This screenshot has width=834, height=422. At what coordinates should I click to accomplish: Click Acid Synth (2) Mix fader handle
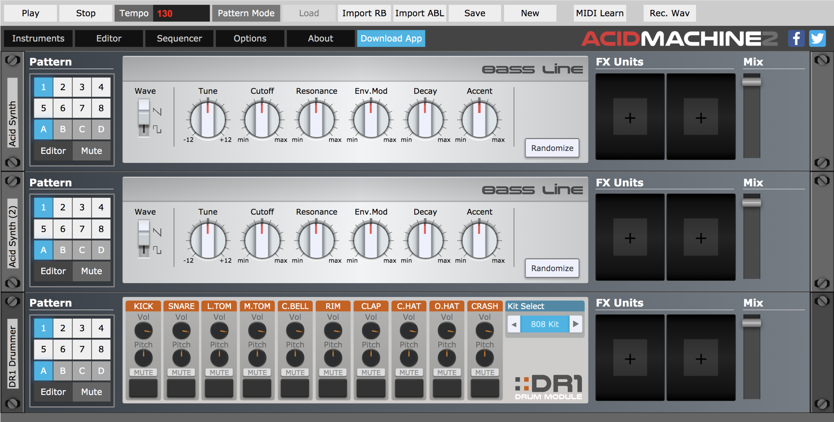point(752,202)
